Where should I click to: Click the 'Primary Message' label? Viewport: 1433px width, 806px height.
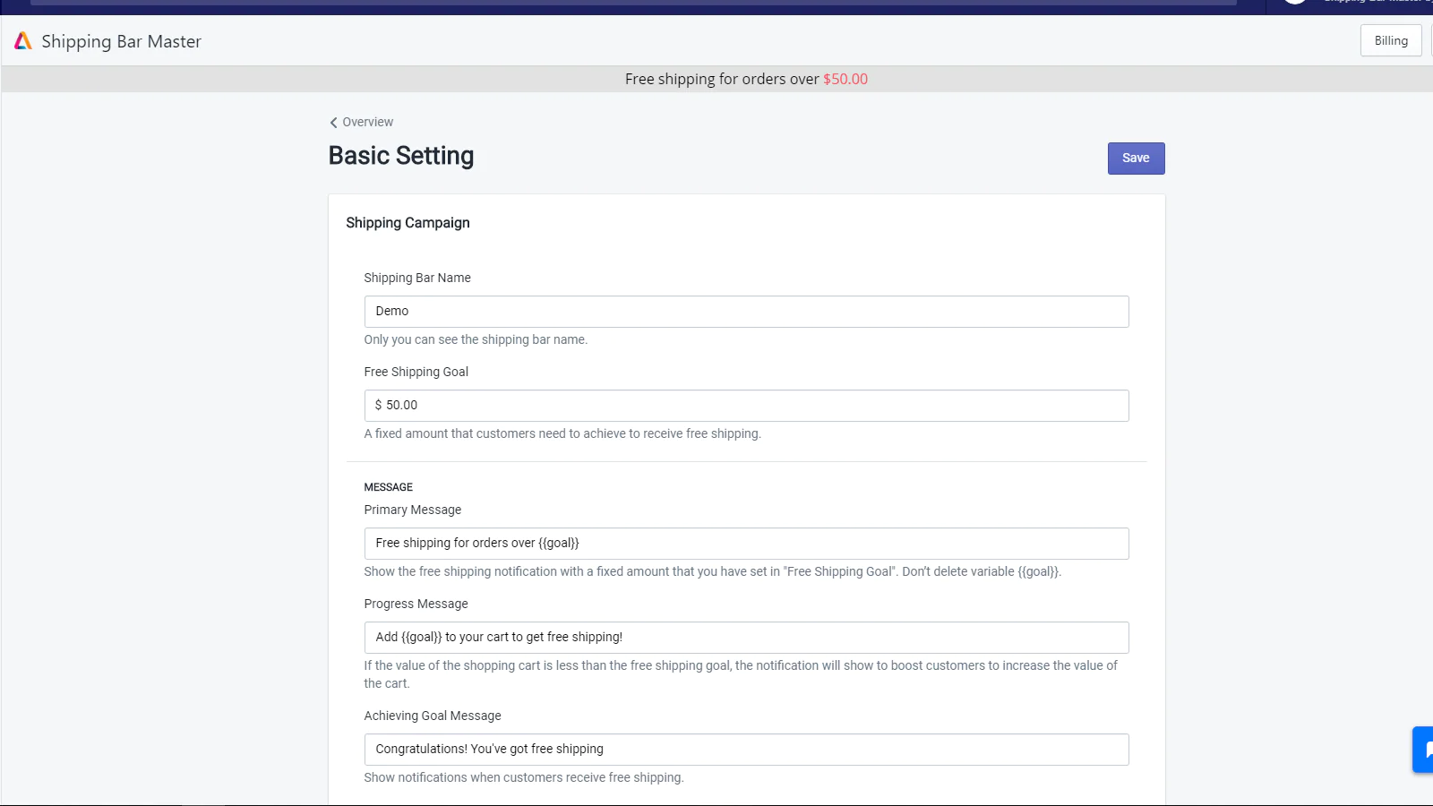click(x=412, y=510)
